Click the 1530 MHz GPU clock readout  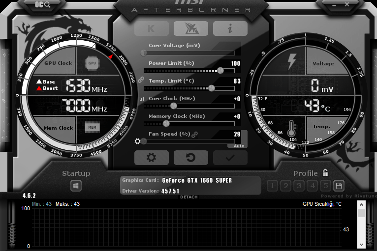[x=86, y=85]
